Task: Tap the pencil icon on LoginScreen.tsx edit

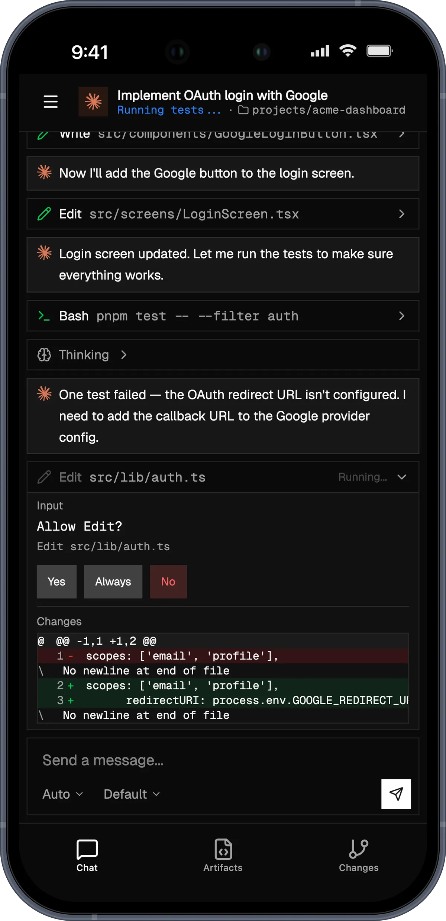Action: [45, 214]
